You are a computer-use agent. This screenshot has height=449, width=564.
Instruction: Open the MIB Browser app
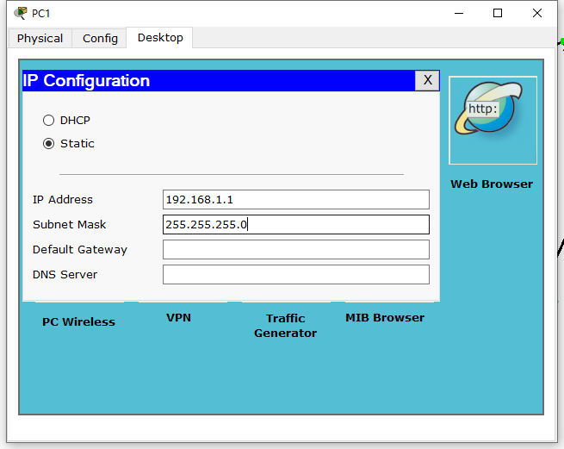click(x=385, y=318)
